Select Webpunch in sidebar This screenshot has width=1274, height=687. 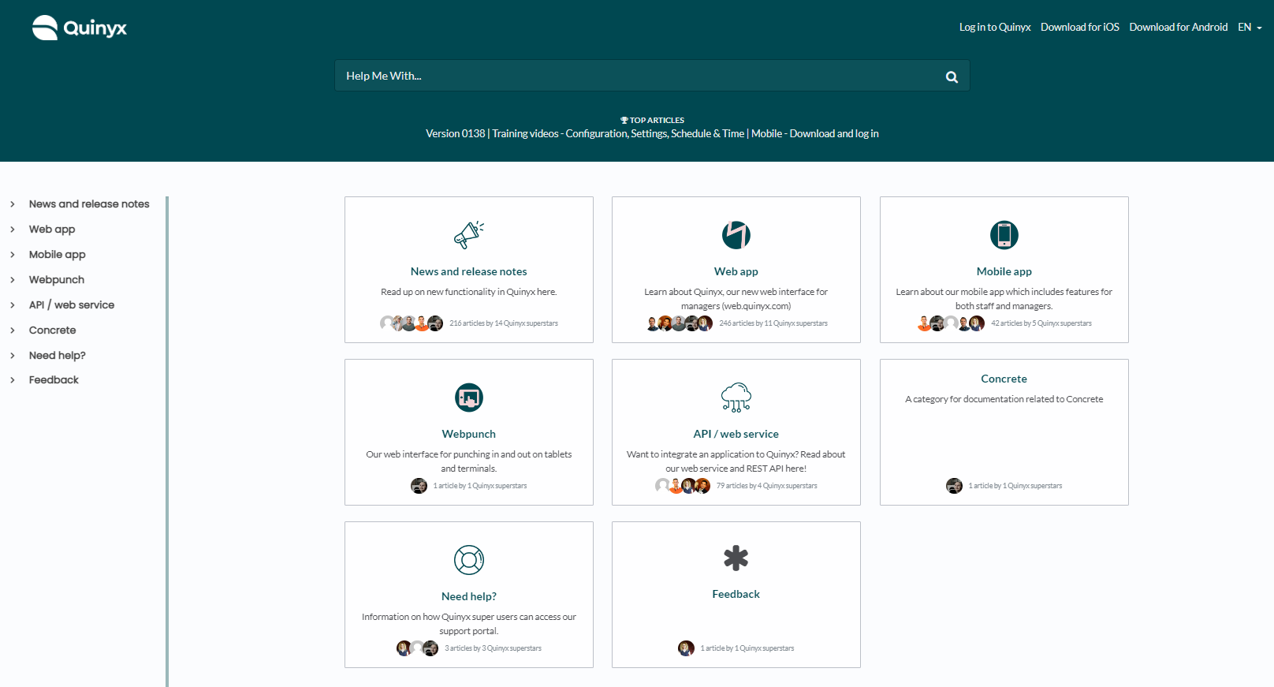pyautogui.click(x=57, y=280)
